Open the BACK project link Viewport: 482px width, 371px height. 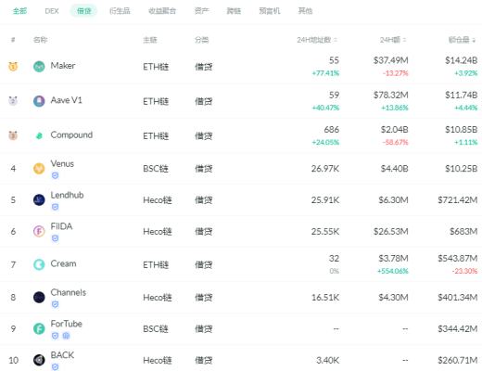pos(62,355)
